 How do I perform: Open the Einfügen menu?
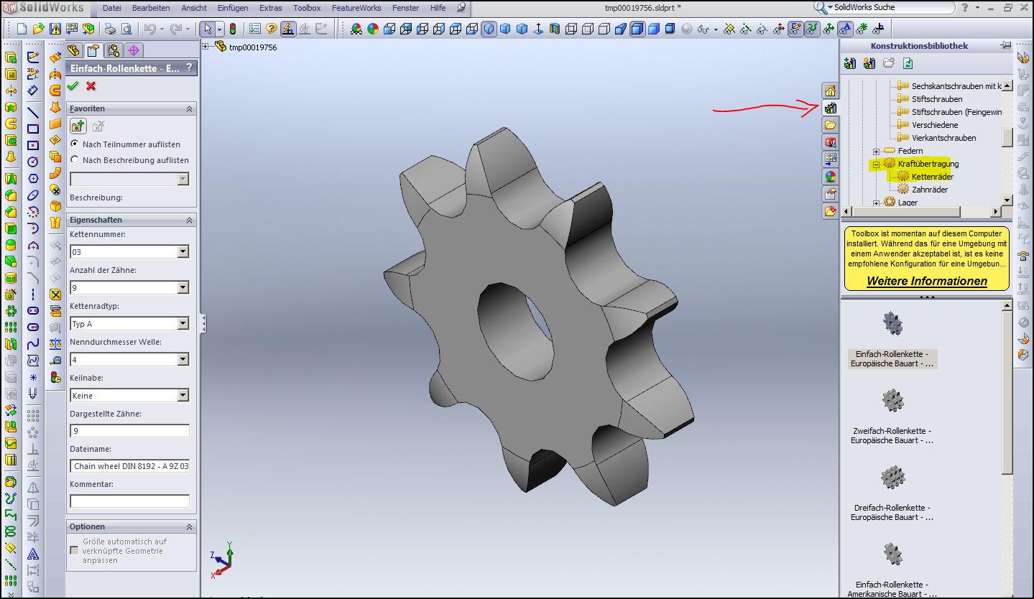tap(233, 8)
